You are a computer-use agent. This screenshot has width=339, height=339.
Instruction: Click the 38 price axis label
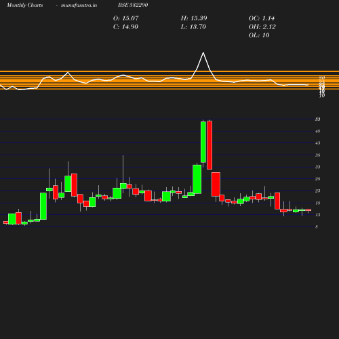[317, 155]
